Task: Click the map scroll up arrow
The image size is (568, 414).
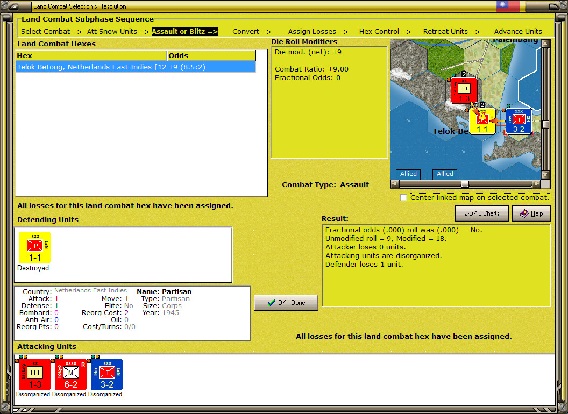Action: click(x=545, y=44)
